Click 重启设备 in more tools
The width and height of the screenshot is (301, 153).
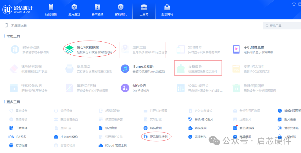pos(18,111)
